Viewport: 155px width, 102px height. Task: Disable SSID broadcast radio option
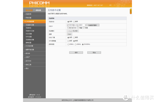click(74, 37)
